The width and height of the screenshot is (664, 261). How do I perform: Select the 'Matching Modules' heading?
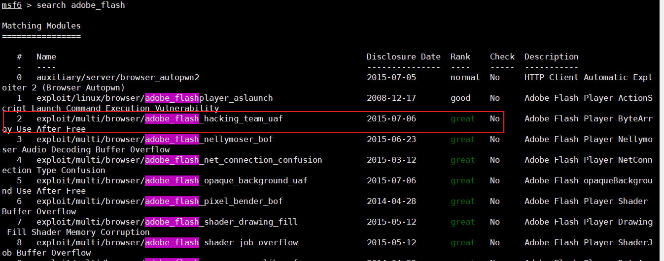point(41,26)
